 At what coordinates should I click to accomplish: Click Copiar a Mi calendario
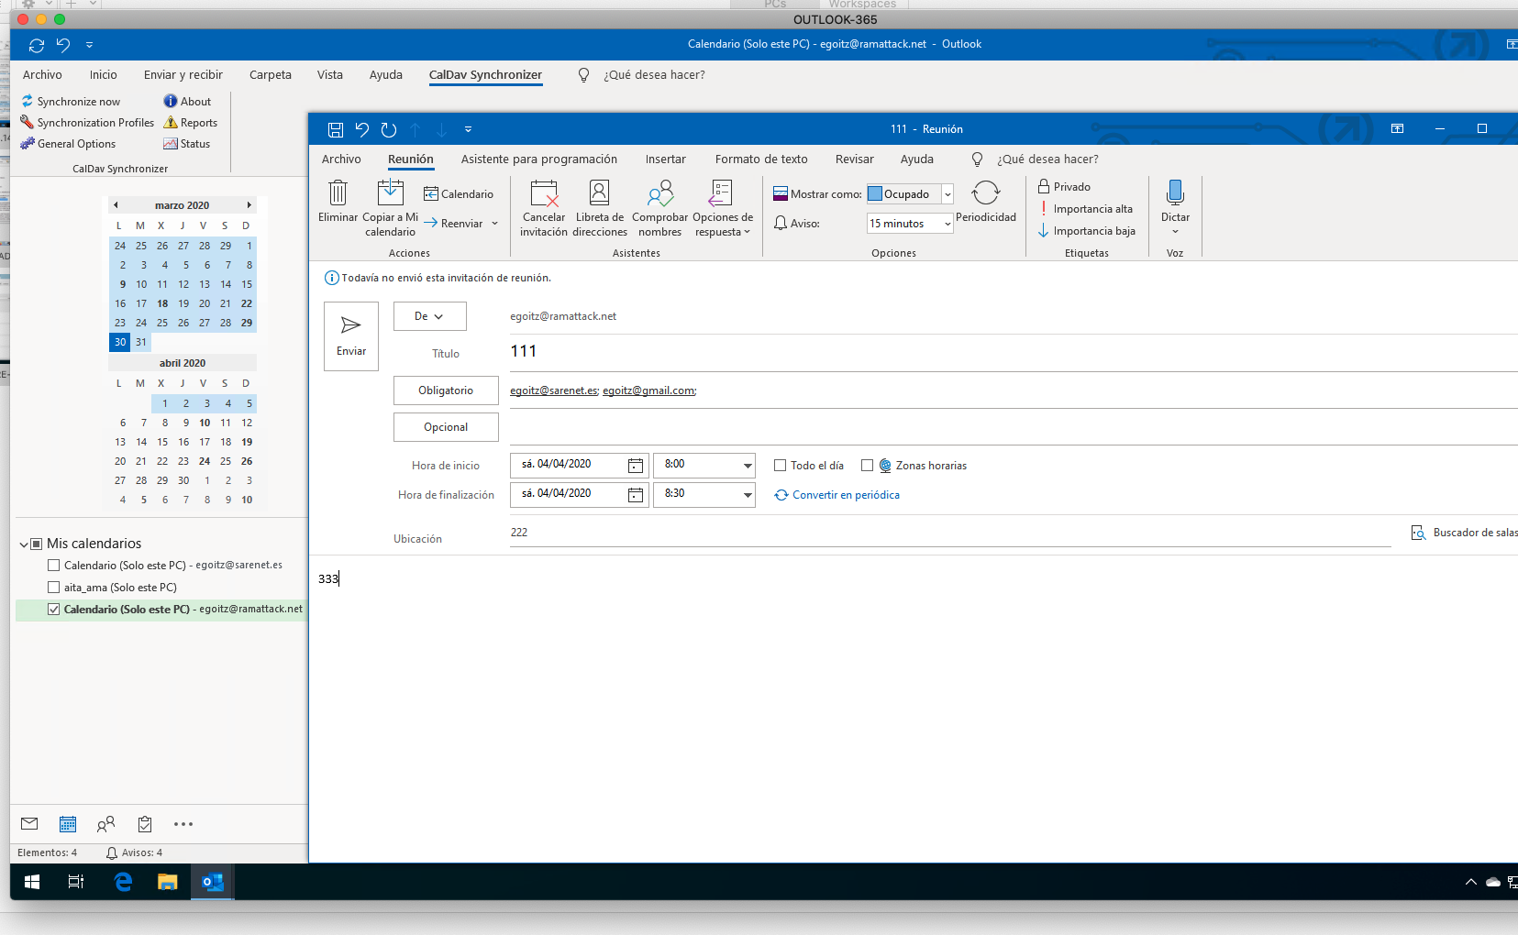pyautogui.click(x=390, y=208)
